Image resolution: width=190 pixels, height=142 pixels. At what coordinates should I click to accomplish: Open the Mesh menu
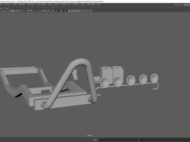coord(15,4)
